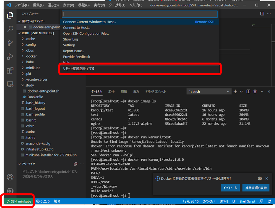Expand the .minikube folder

coord(22,68)
